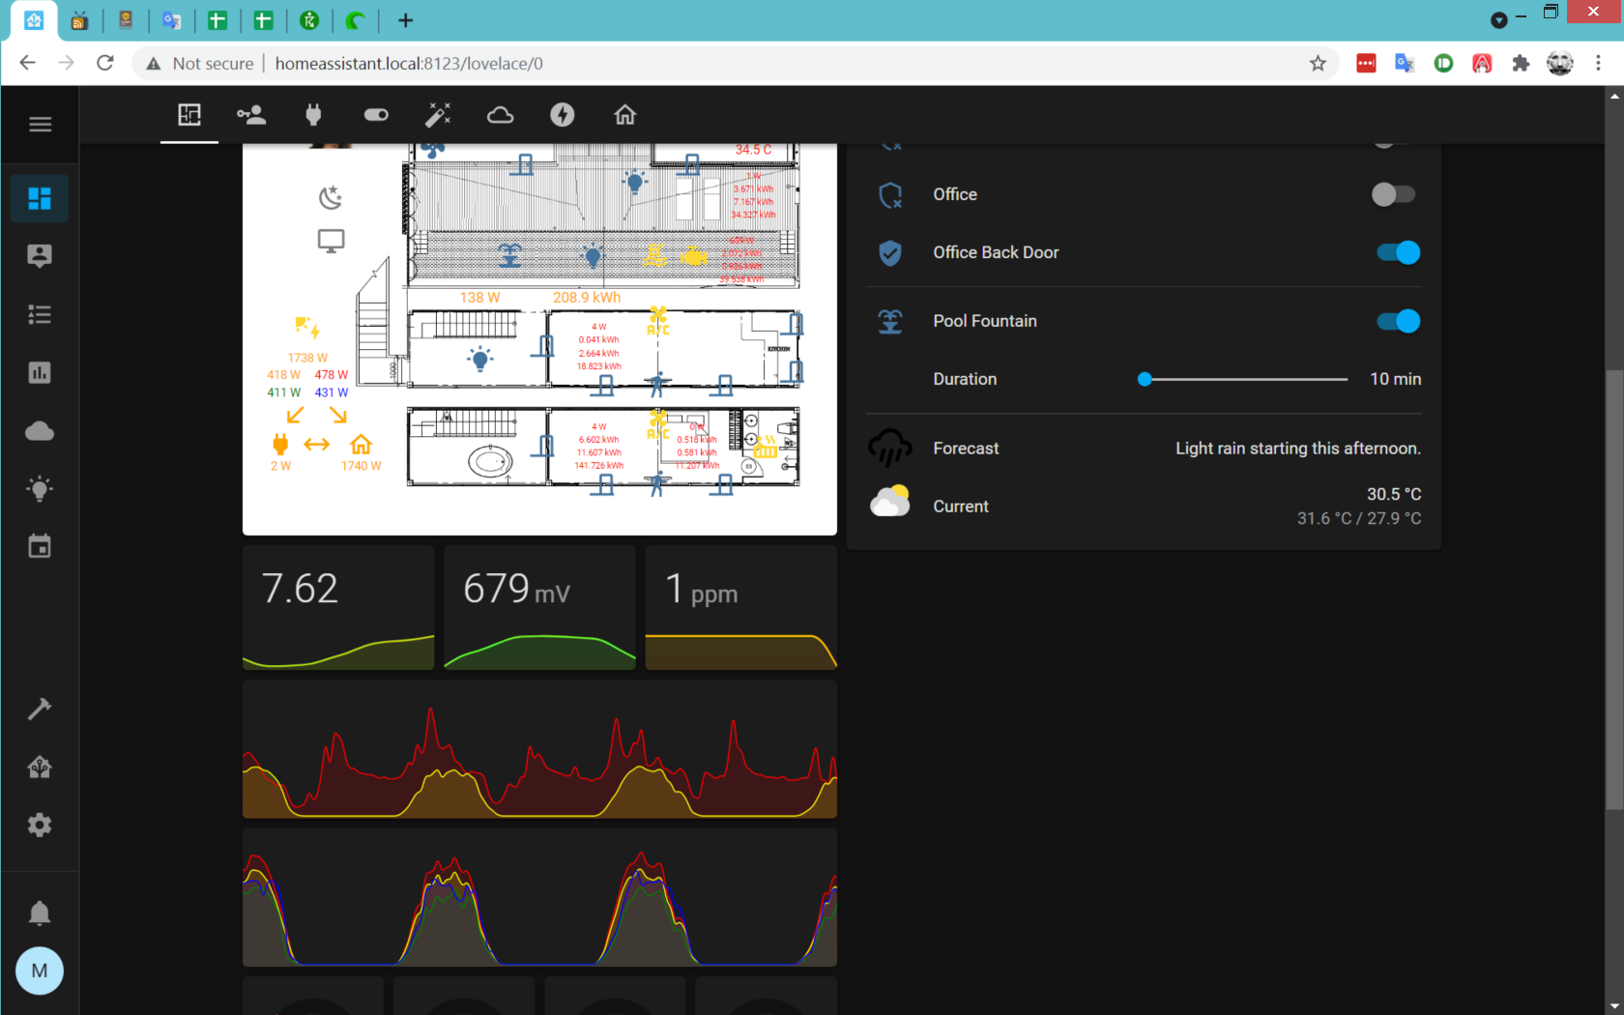Click the 208.9 kWh energy value
The height and width of the screenshot is (1015, 1624).
pyautogui.click(x=587, y=298)
